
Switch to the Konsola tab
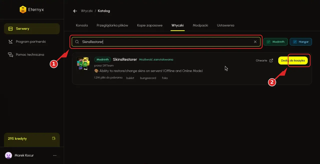tap(82, 25)
